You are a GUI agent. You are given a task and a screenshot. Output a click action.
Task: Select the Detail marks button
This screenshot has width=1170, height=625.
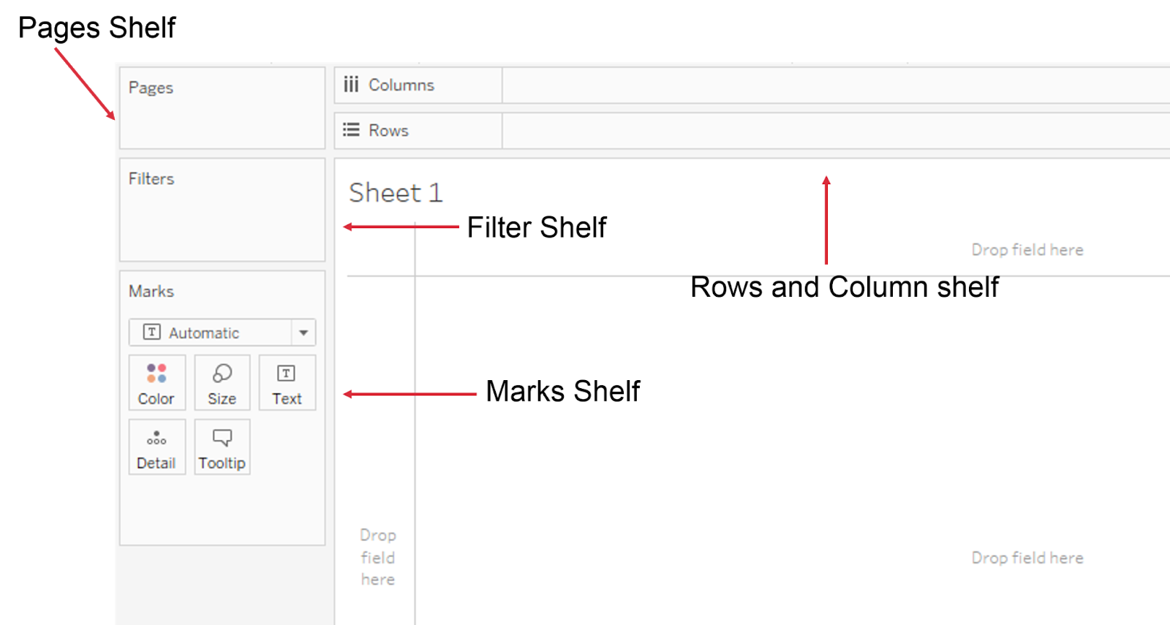click(156, 447)
